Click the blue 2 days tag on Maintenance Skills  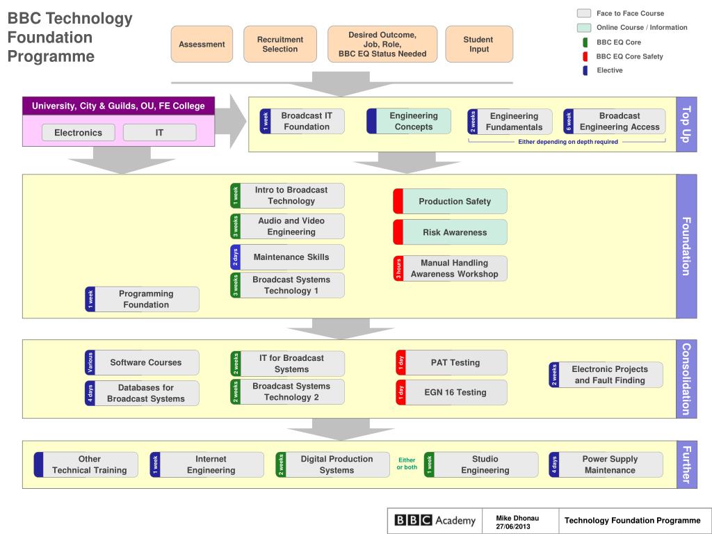point(235,257)
